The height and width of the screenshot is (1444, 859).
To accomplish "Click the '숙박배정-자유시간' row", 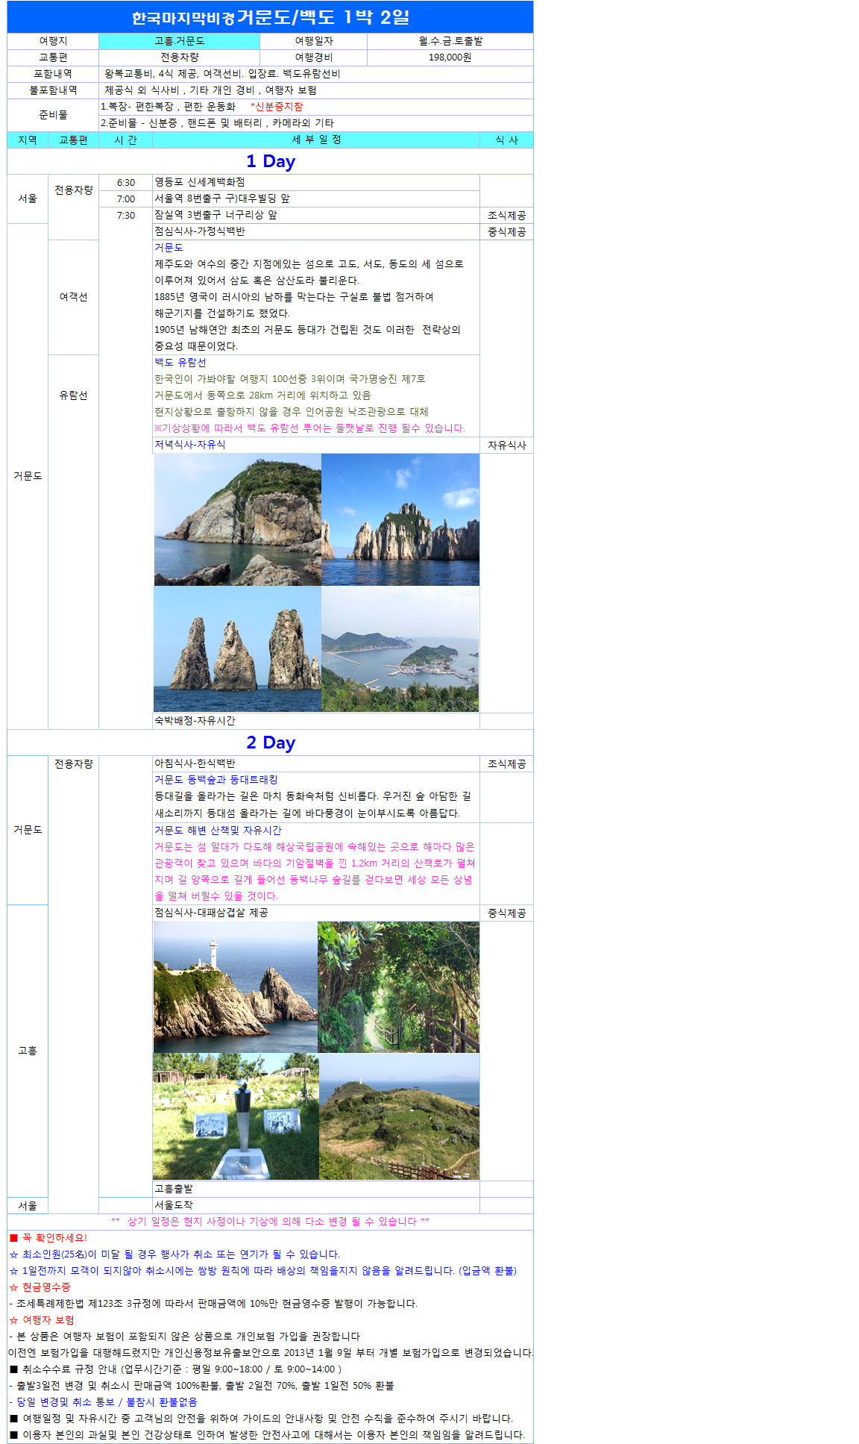I will click(316, 721).
